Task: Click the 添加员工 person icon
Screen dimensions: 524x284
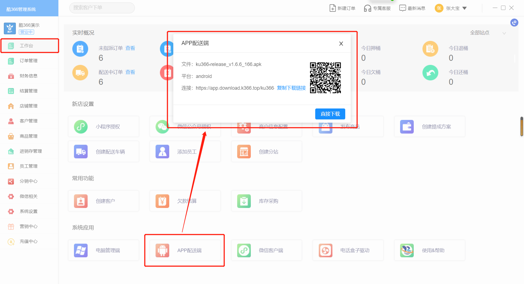Action: point(162,152)
